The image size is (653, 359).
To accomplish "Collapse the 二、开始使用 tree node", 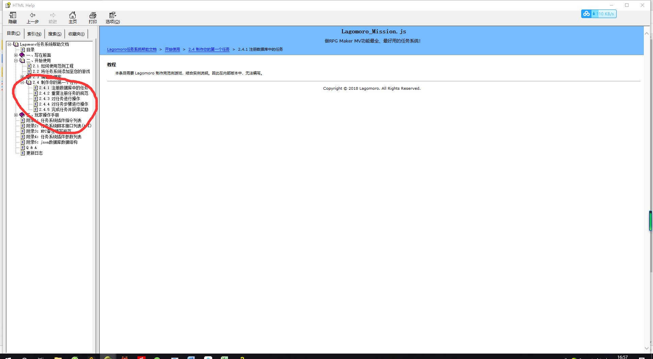I will tap(16, 61).
